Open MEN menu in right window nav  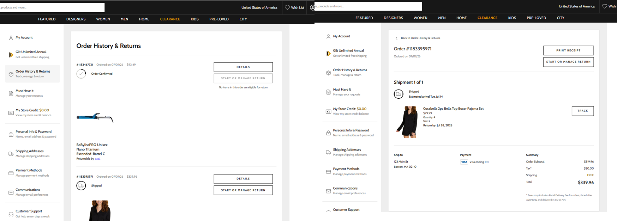click(x=442, y=18)
